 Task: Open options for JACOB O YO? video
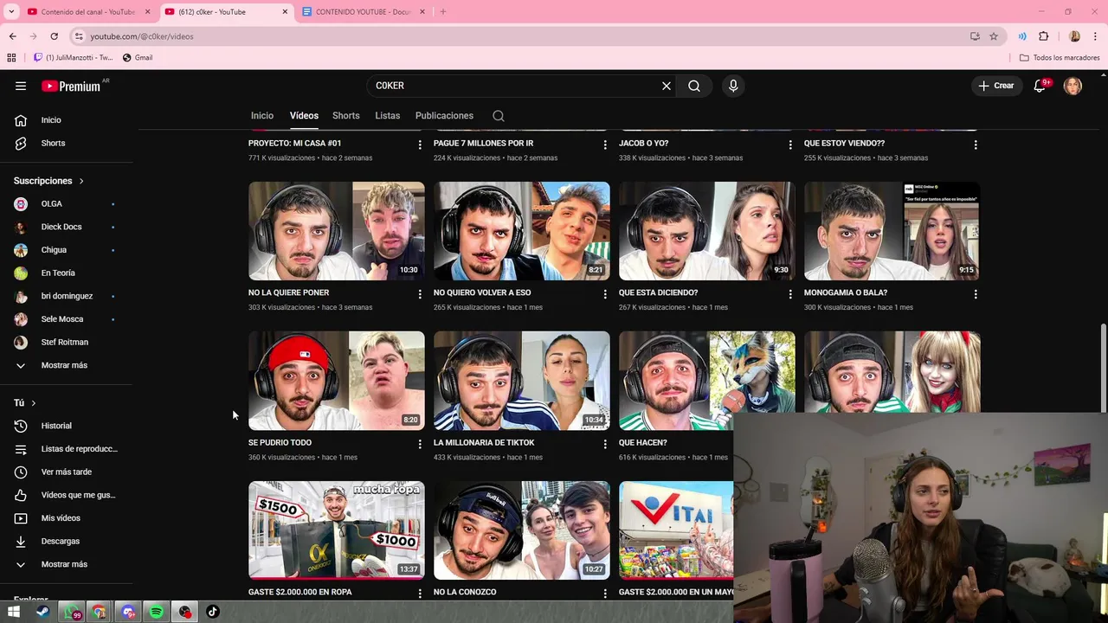[790, 145]
